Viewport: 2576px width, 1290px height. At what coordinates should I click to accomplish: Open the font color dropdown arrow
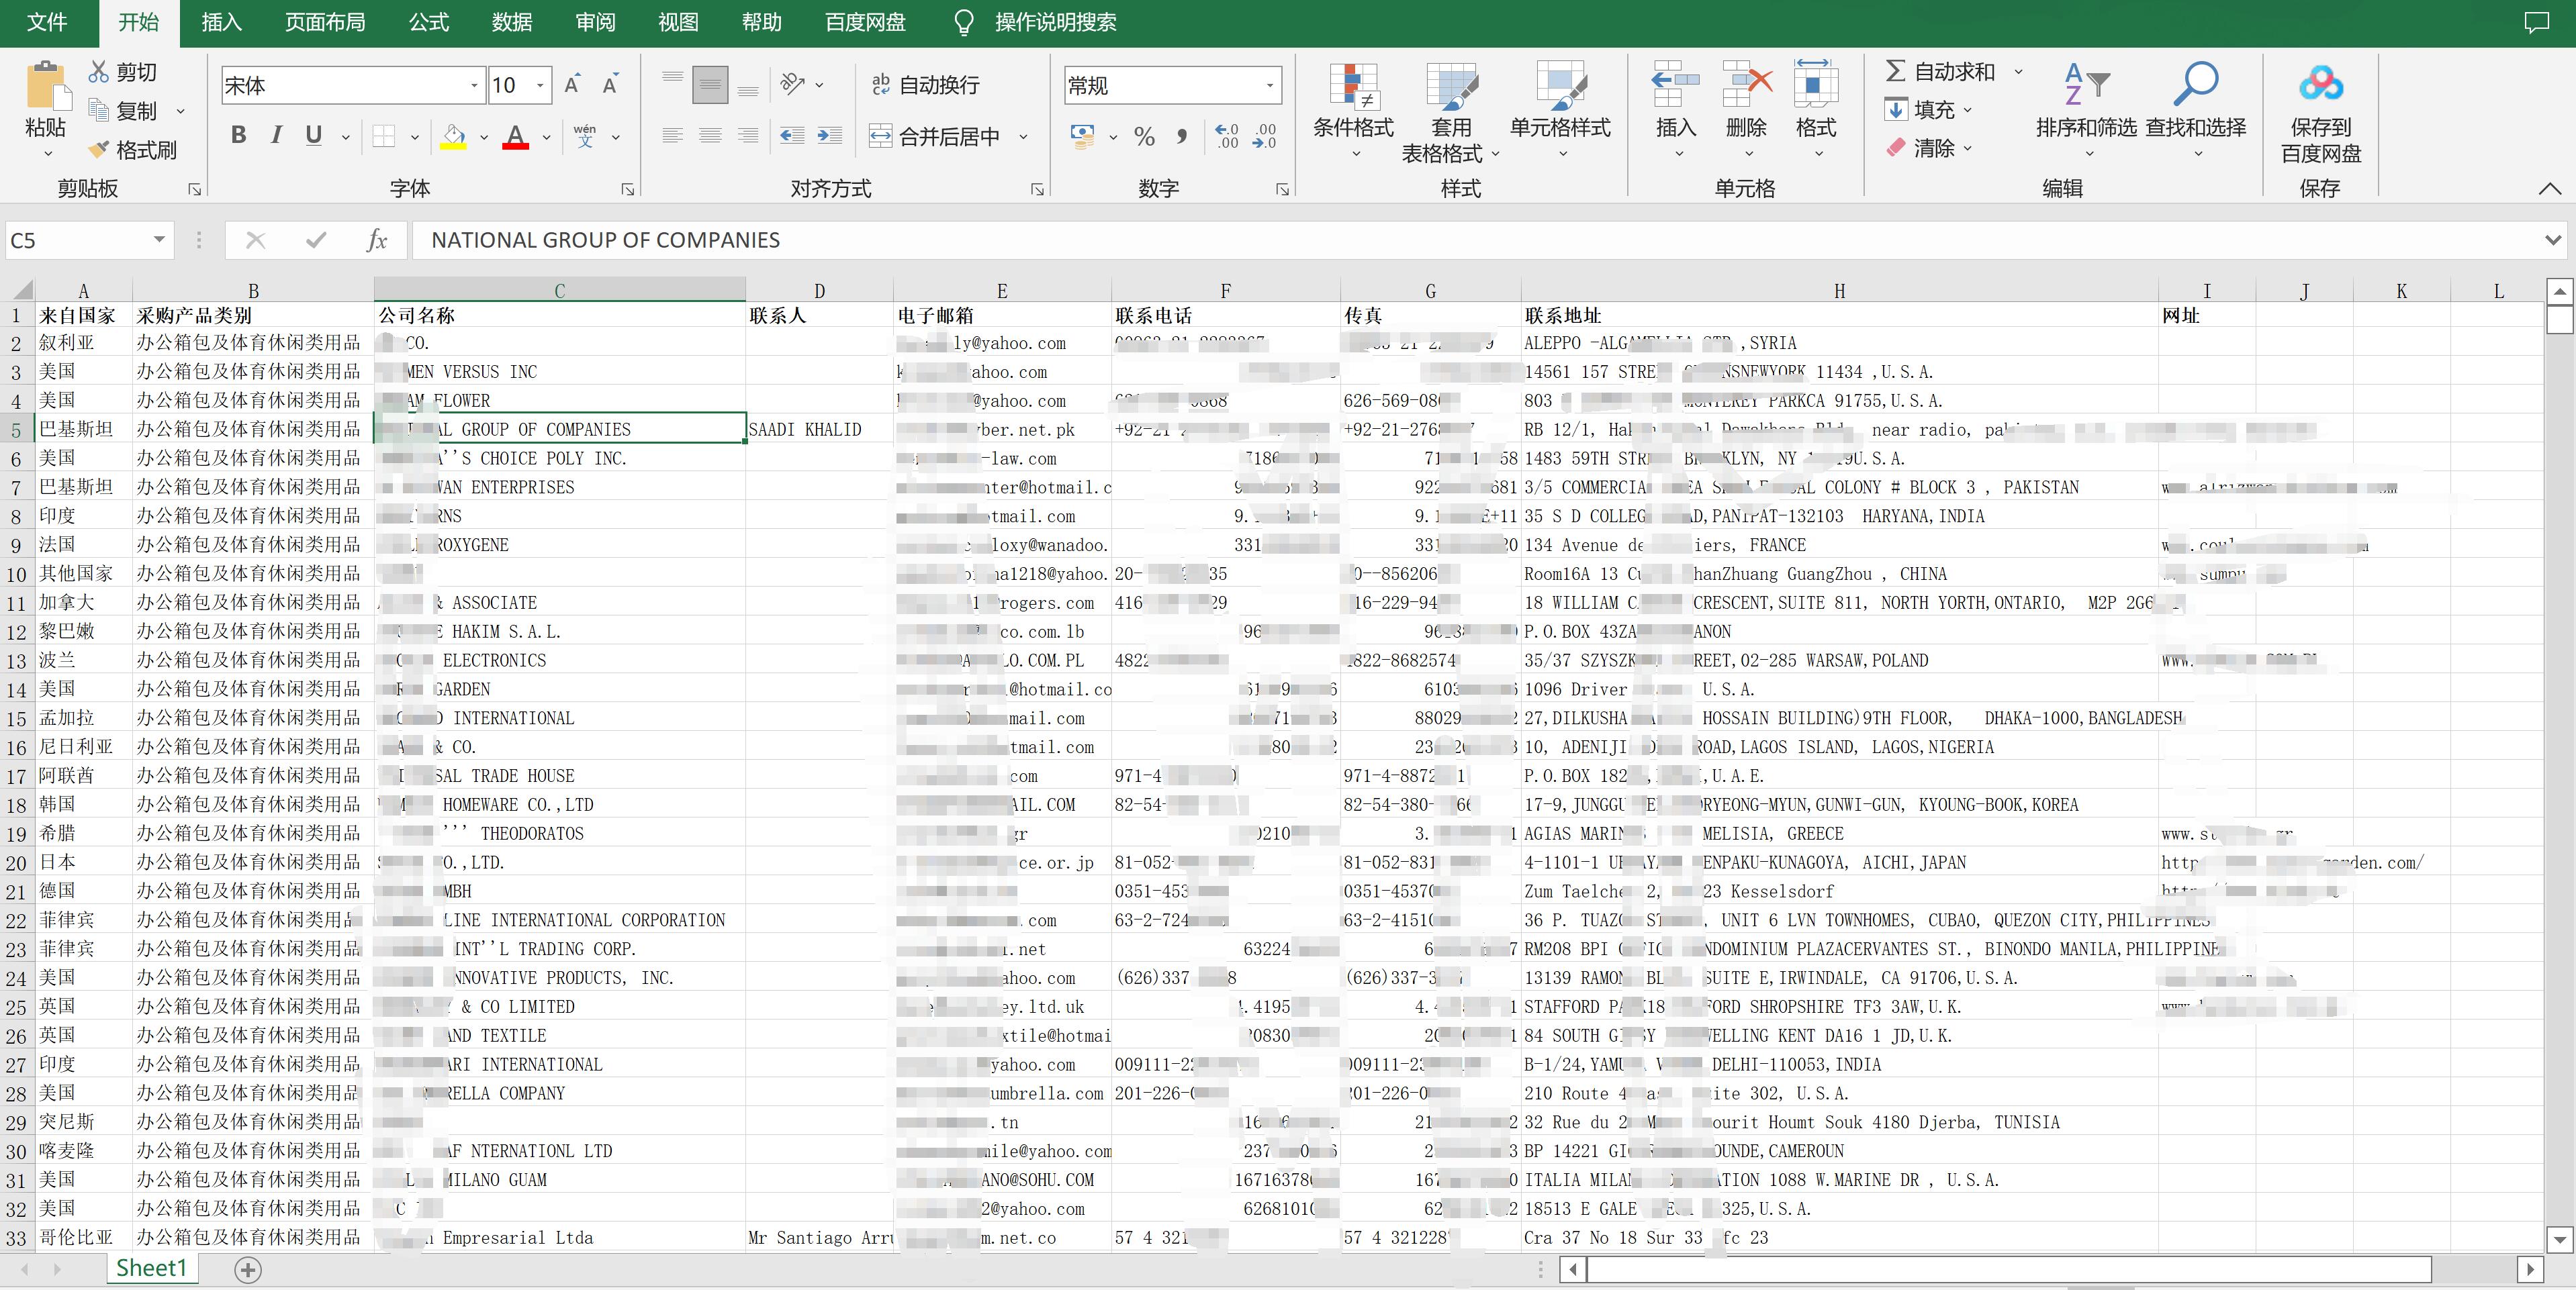tap(546, 137)
